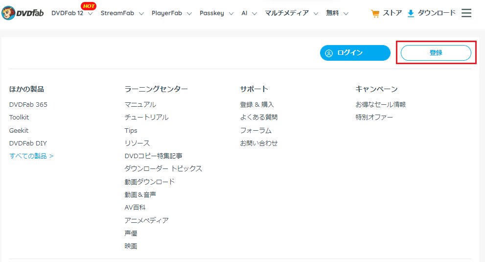
Task: Go to チュートリアル tutorials page
Action: pos(146,118)
